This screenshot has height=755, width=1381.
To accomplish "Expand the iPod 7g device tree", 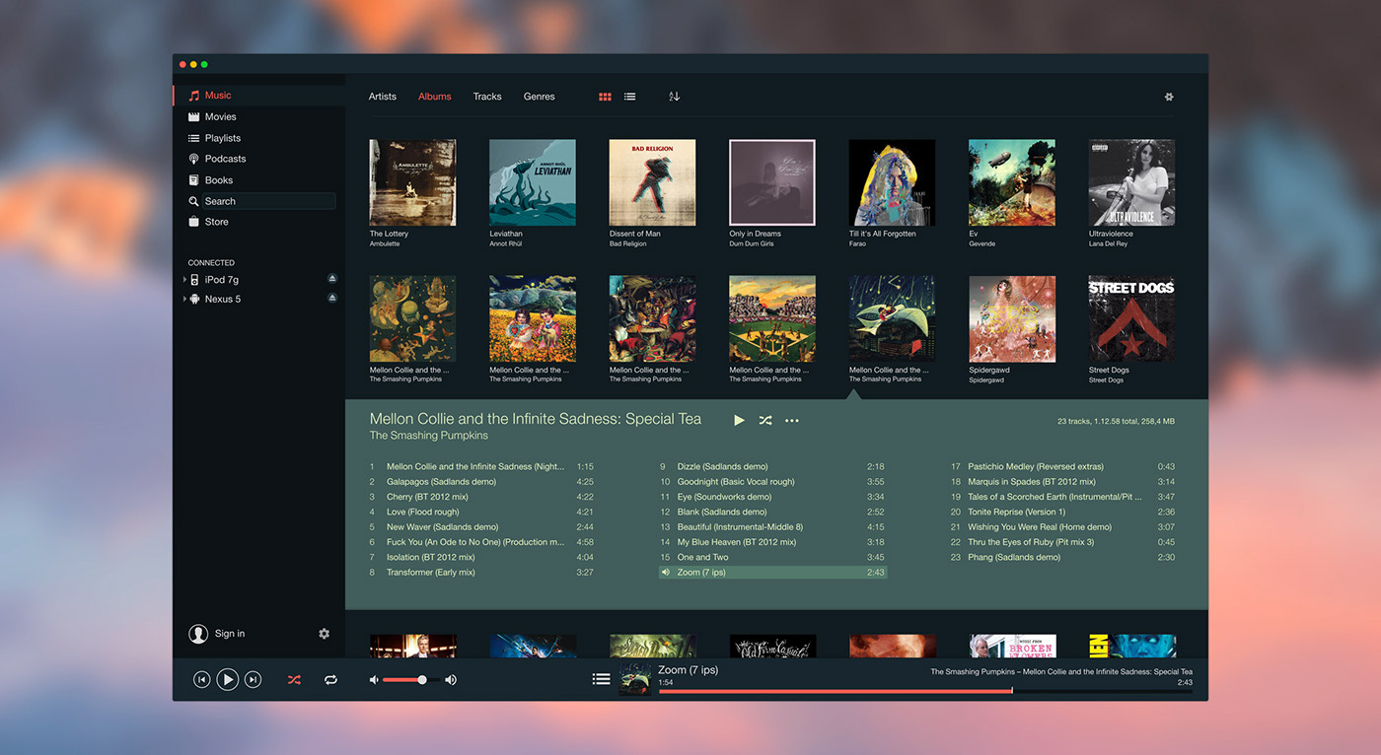I will 184,280.
